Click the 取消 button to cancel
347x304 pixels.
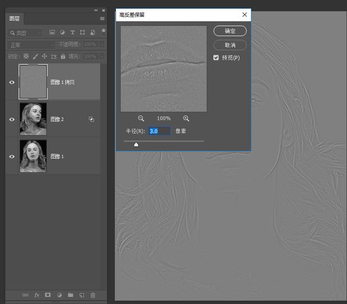pyautogui.click(x=230, y=45)
